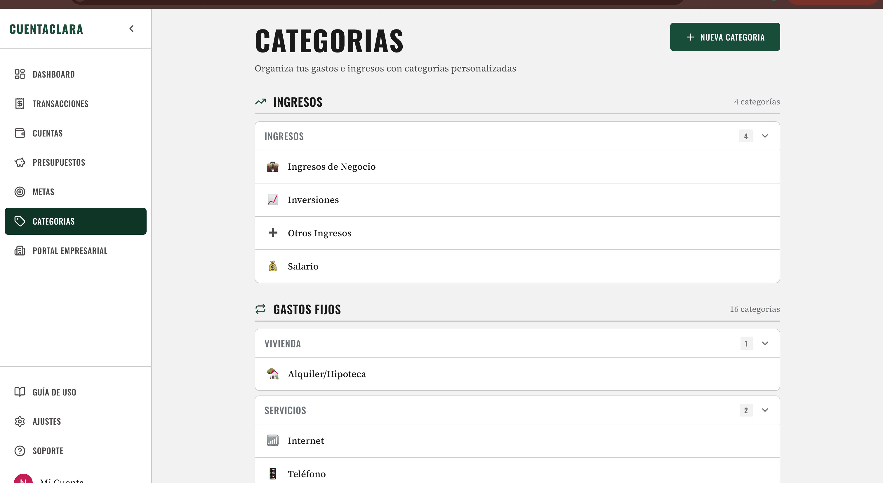
Task: Click the Cuentas wallet icon
Action: [20, 133]
